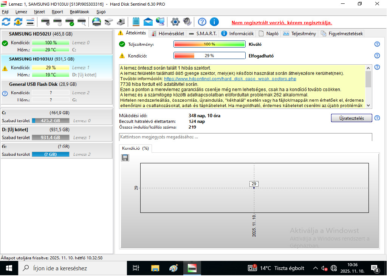Viewport: 387px width, 276px height.
Task: Select the Áttekintés tab
Action: [132, 33]
